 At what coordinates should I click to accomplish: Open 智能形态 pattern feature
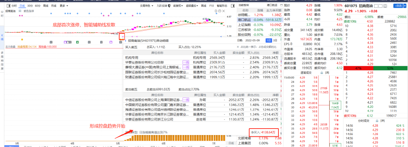(x=222, y=6)
